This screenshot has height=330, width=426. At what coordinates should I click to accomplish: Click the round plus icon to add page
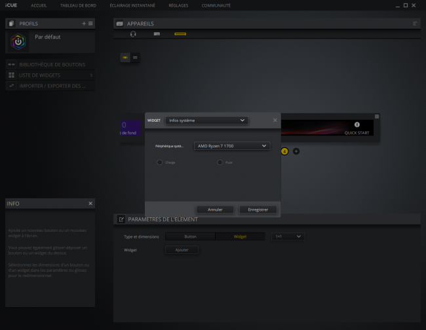point(296,151)
